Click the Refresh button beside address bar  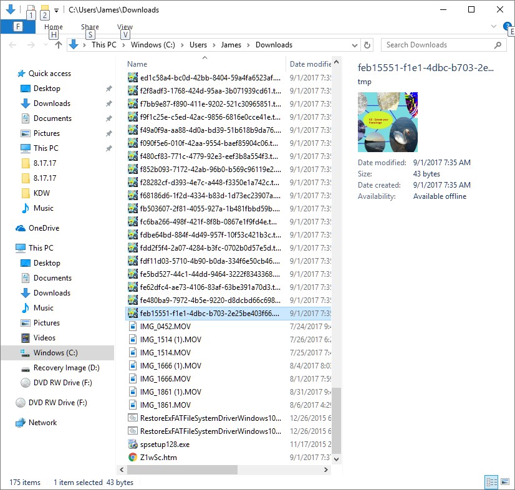click(367, 45)
